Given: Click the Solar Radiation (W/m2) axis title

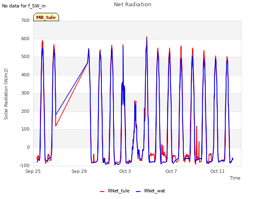Looking at the screenshot, I should pyautogui.click(x=6, y=94).
